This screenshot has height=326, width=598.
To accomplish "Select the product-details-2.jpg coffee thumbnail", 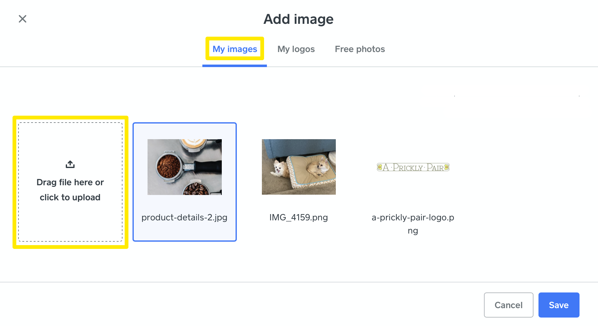I will point(184,167).
